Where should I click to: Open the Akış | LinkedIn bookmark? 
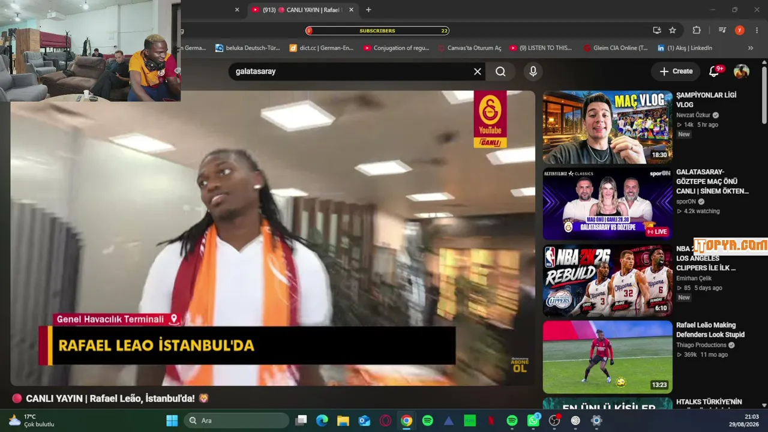(x=685, y=48)
